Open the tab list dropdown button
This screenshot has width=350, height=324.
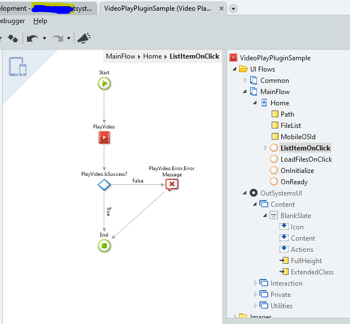click(233, 8)
